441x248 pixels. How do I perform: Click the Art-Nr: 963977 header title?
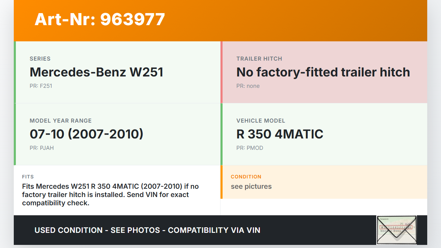tap(100, 19)
